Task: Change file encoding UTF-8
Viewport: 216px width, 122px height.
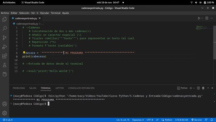Action: pyautogui.click(x=150, y=120)
